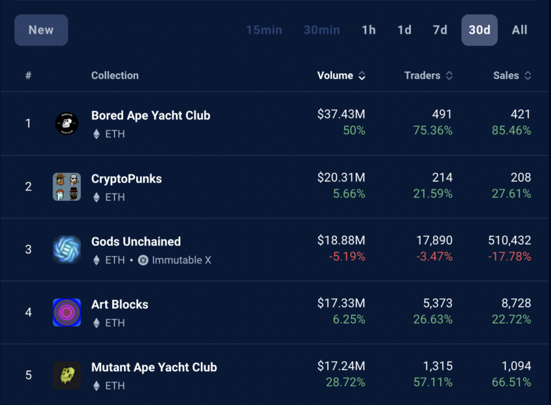Click the Mutant Ape Yacht Club icon

[x=67, y=375]
